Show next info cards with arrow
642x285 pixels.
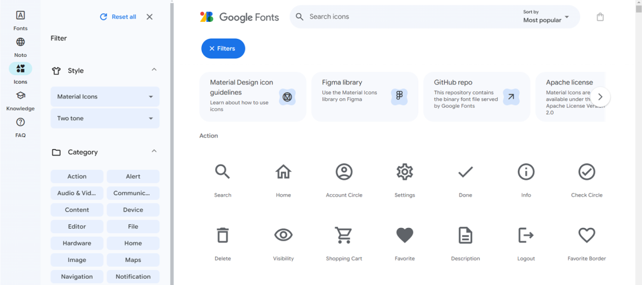600,97
